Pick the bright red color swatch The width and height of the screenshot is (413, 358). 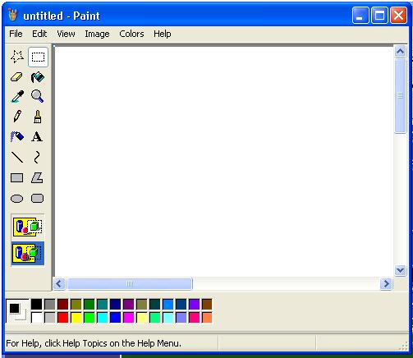(63, 318)
